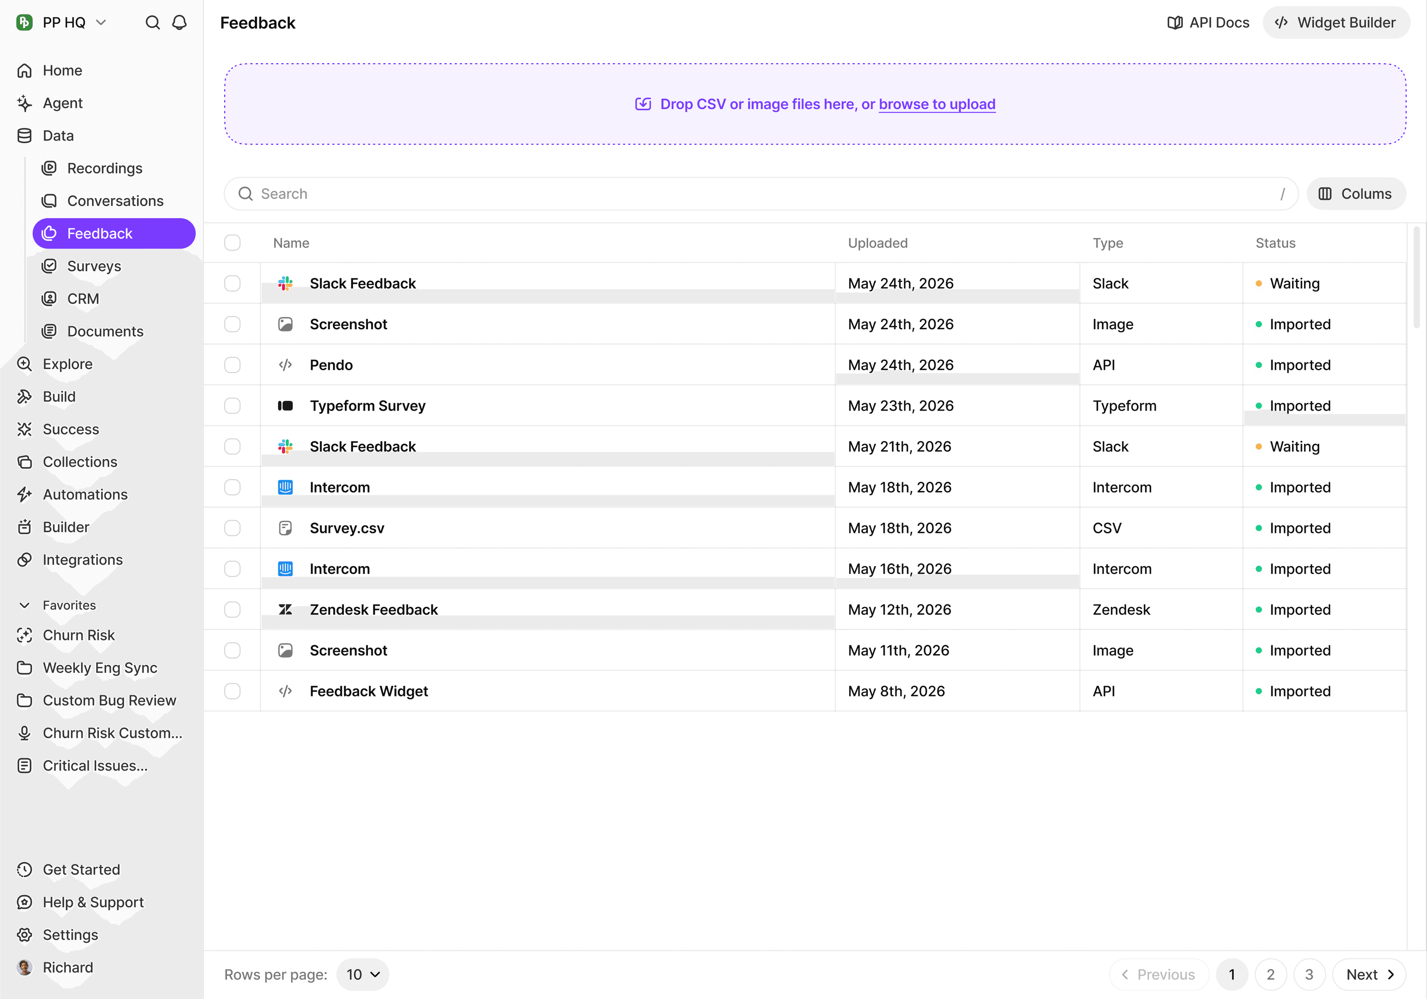Click the Conversations chat icon

pos(49,201)
